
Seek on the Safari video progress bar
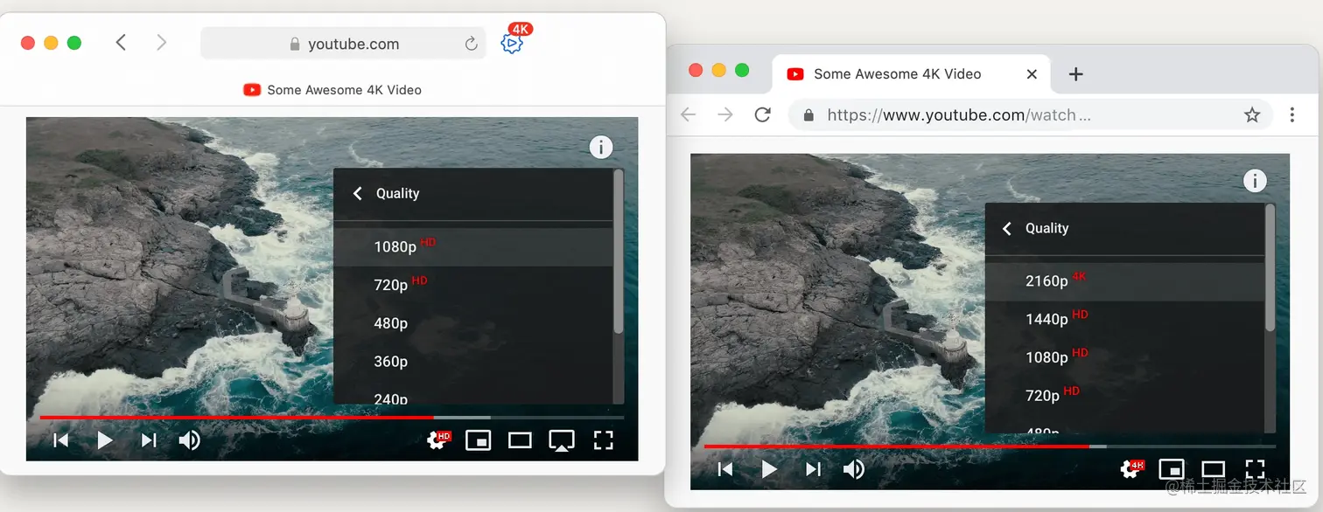[332, 418]
